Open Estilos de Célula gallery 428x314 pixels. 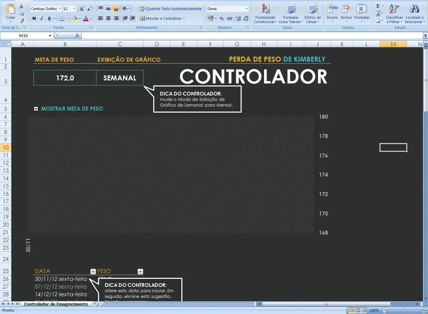[313, 14]
